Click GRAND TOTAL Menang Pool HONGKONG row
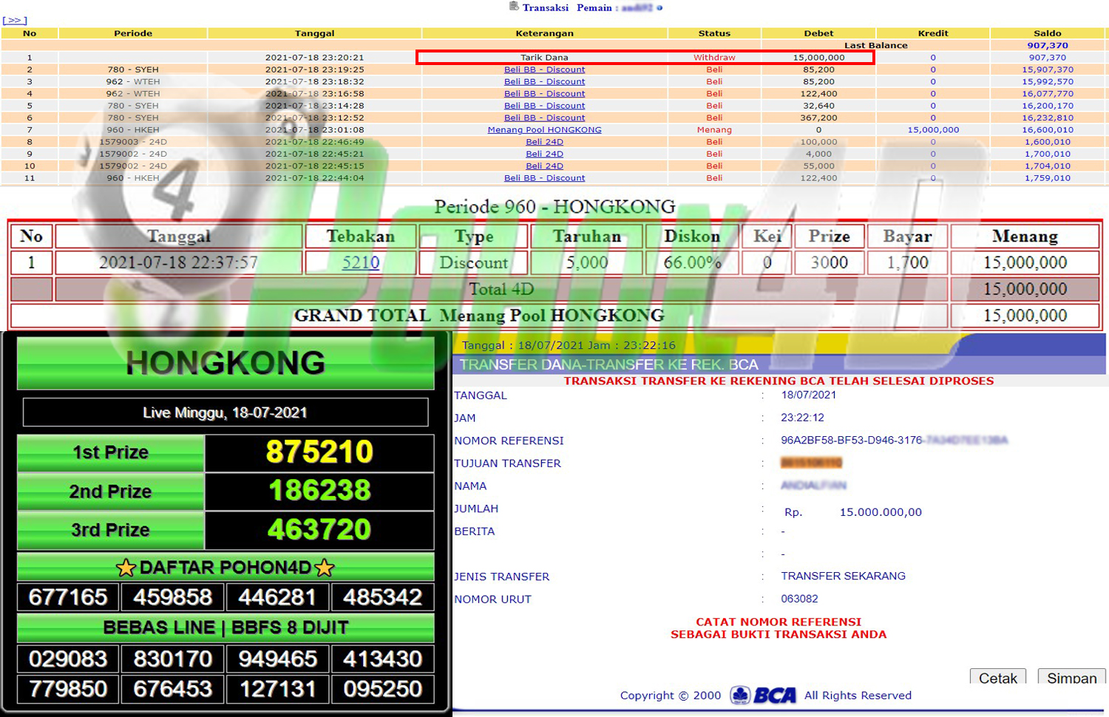Screen dimensions: 1109x717 tap(479, 316)
